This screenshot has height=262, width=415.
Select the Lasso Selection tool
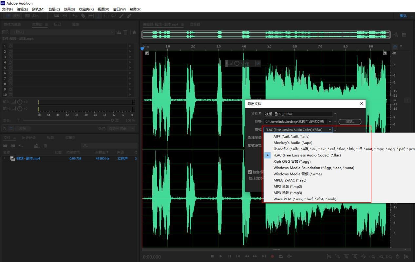click(114, 16)
